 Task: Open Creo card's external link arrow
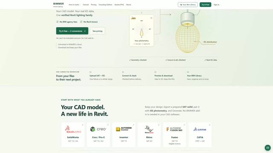pos(108,125)
